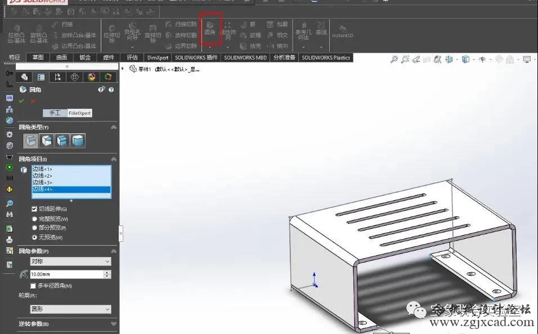Select 边线<3> in the fillet items list
This screenshot has width=538, height=334.
click(x=71, y=182)
